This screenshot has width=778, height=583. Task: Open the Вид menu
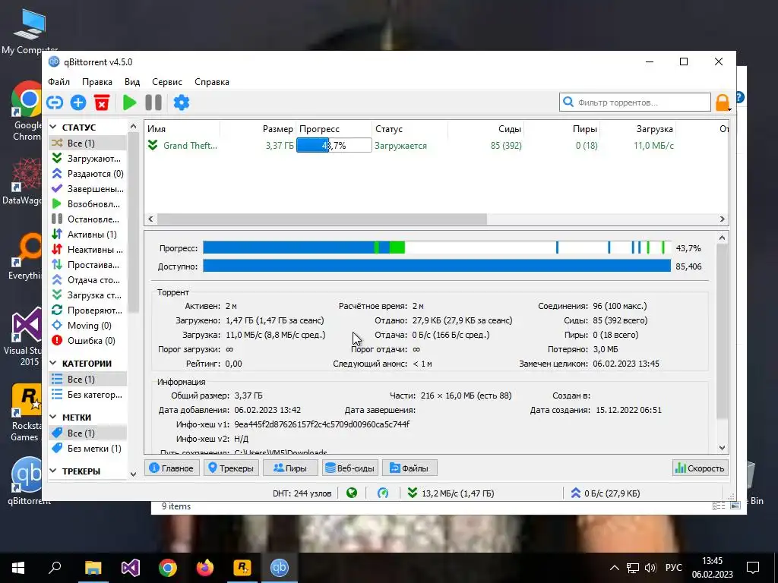132,82
